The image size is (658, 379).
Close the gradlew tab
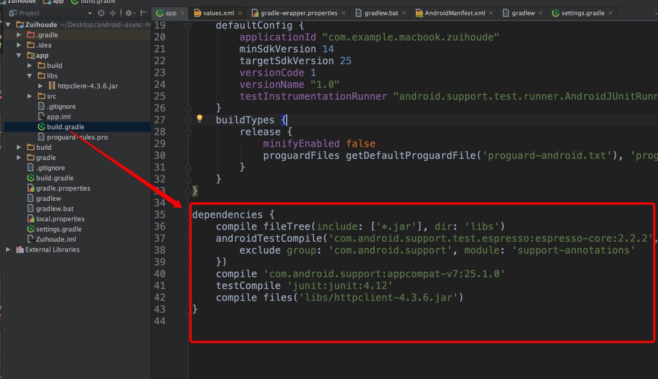coord(541,13)
